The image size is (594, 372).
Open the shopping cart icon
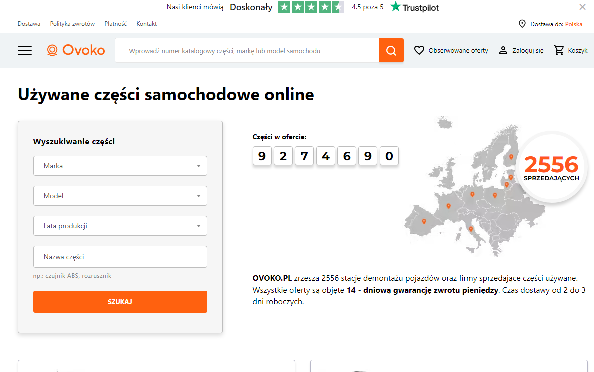[x=559, y=50]
